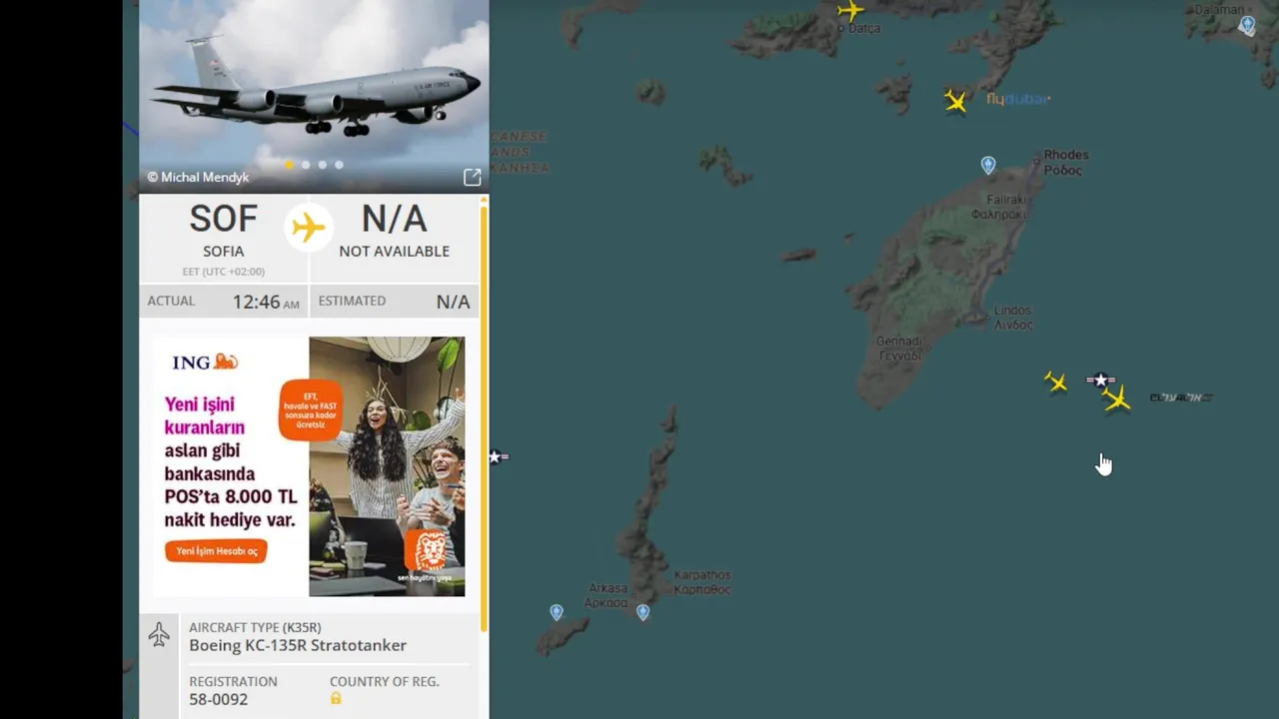Click the 'Yeni İşim Hesabı aç' button
1279x719 pixels.
[216, 551]
